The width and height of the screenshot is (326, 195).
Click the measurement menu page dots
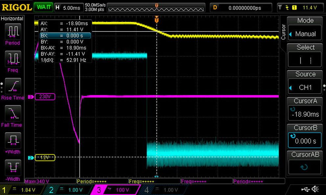click(2, 88)
